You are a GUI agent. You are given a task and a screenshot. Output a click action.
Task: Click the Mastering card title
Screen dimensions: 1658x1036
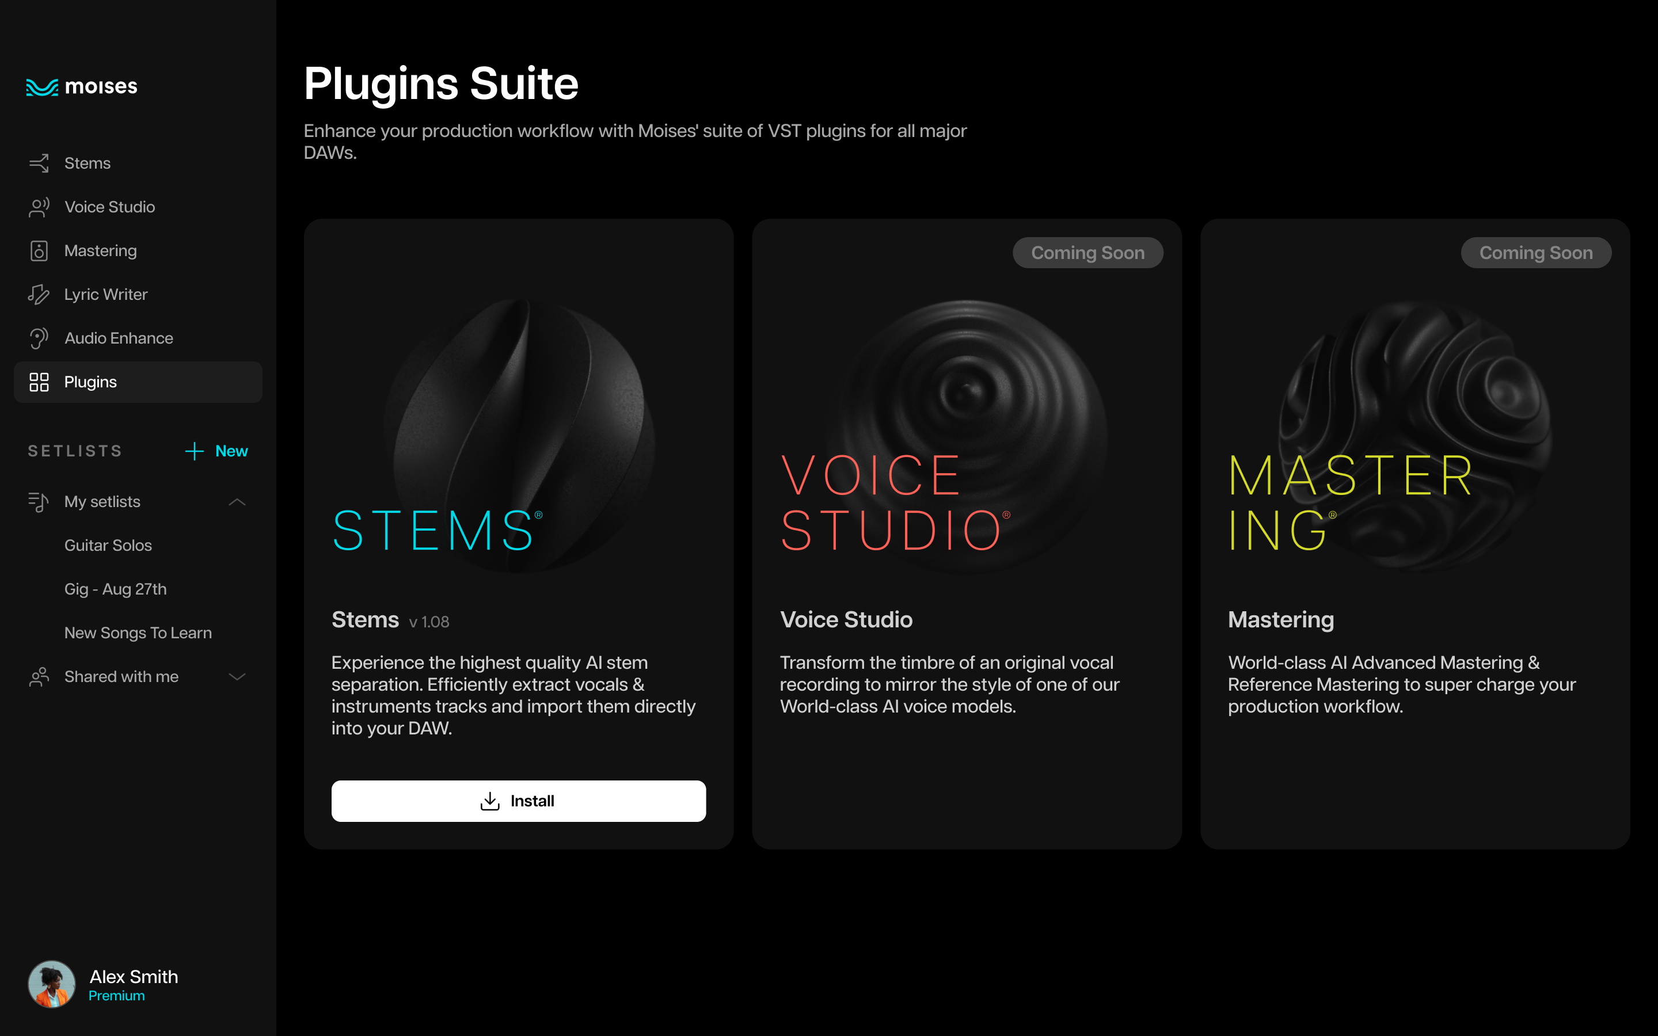click(x=1280, y=619)
